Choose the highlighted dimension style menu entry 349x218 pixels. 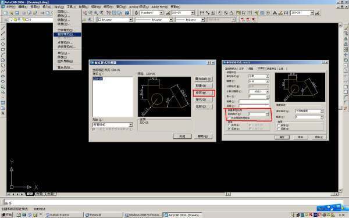tap(67, 34)
